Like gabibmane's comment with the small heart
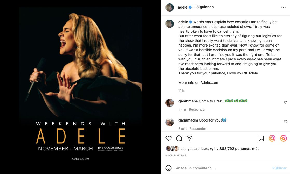Screen dimensions: 290x174 tap(286, 103)
